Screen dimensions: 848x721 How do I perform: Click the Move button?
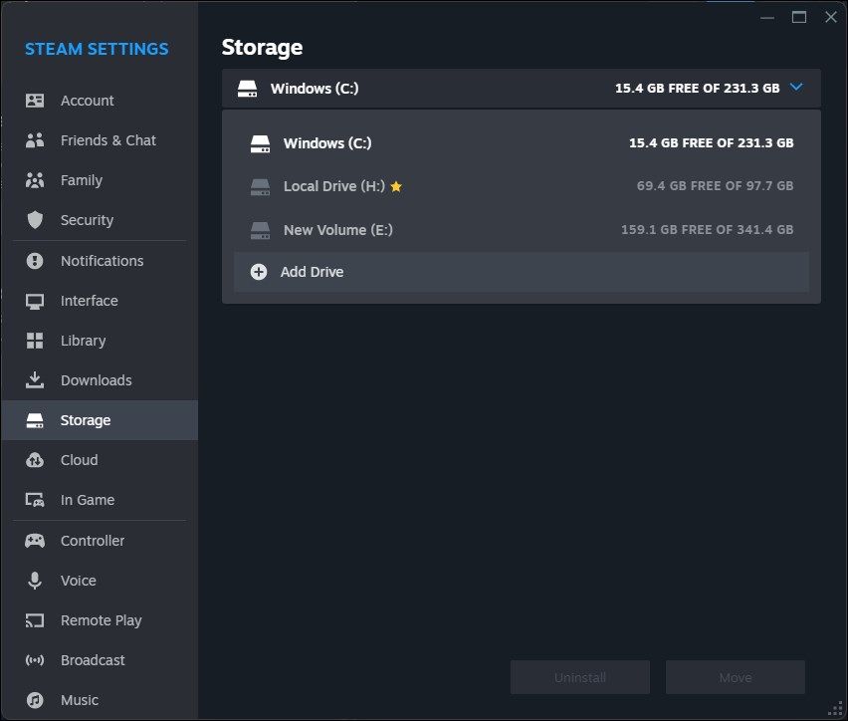click(735, 676)
